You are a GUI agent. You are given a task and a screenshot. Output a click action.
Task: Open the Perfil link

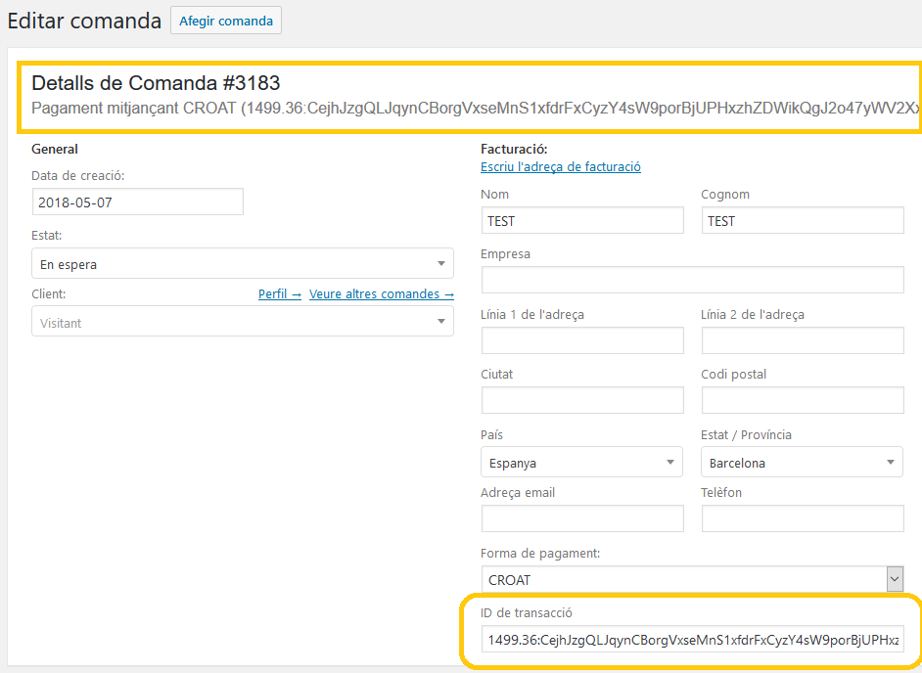coord(279,293)
